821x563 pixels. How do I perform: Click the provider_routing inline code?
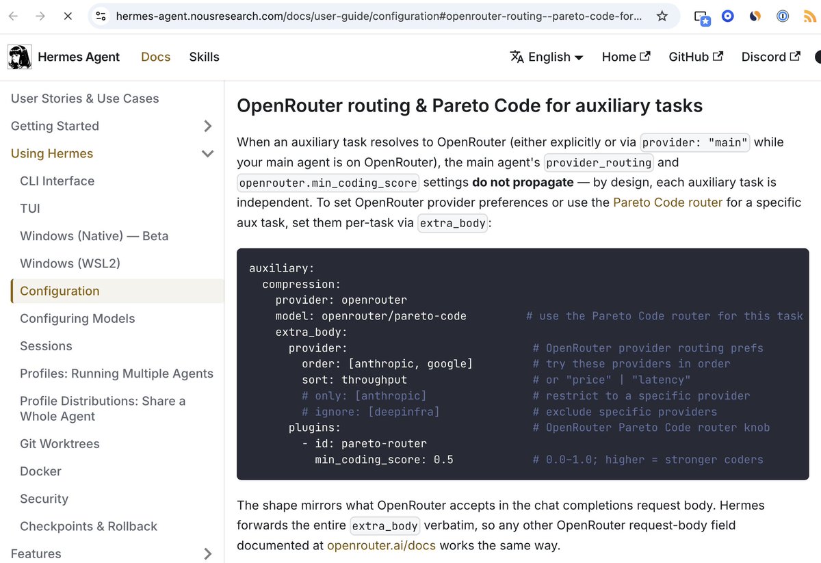pos(599,163)
